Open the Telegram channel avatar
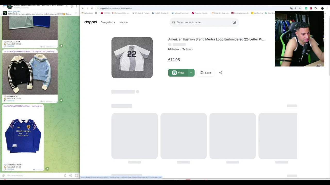Viewport: 330px width, 185px height. point(10,7)
